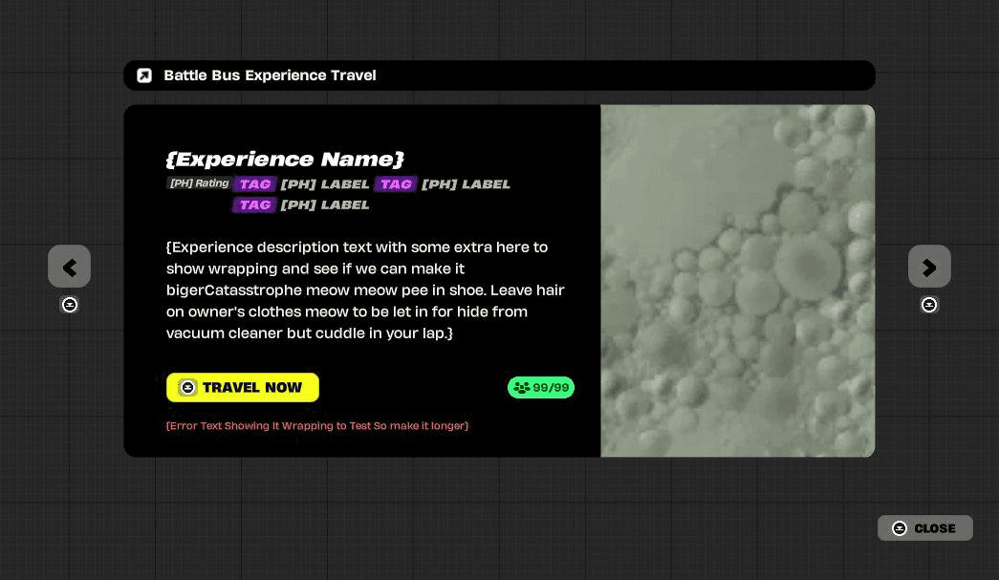
Task: Click the first purple TAG next to Rating
Action: coord(254,184)
